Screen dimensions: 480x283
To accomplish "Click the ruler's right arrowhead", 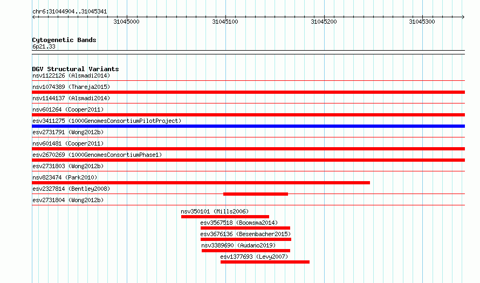I will (x=463, y=17).
